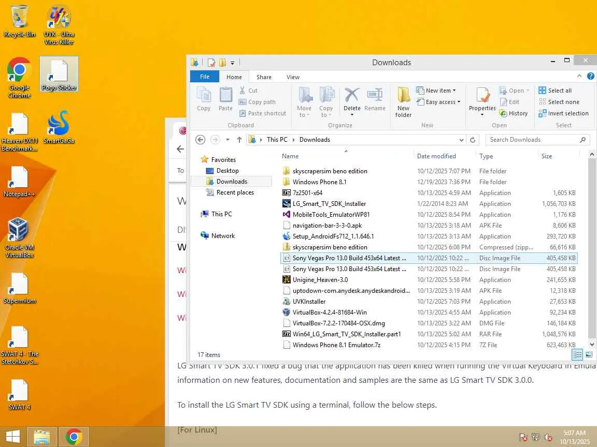The width and height of the screenshot is (597, 447).
Task: Select Heaven DX11 Benchmark desktop shortcut
Action: click(19, 132)
